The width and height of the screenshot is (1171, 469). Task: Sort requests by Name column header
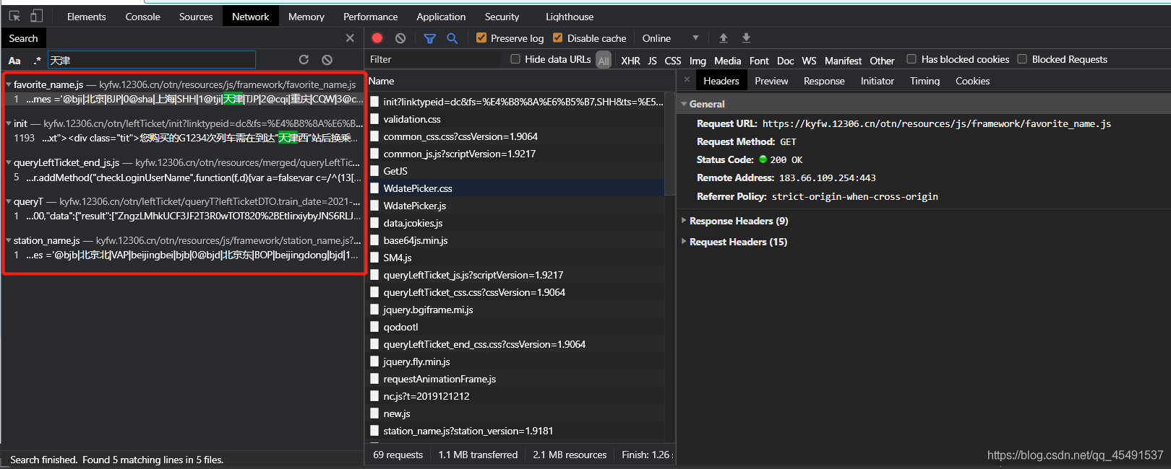pyautogui.click(x=520, y=81)
